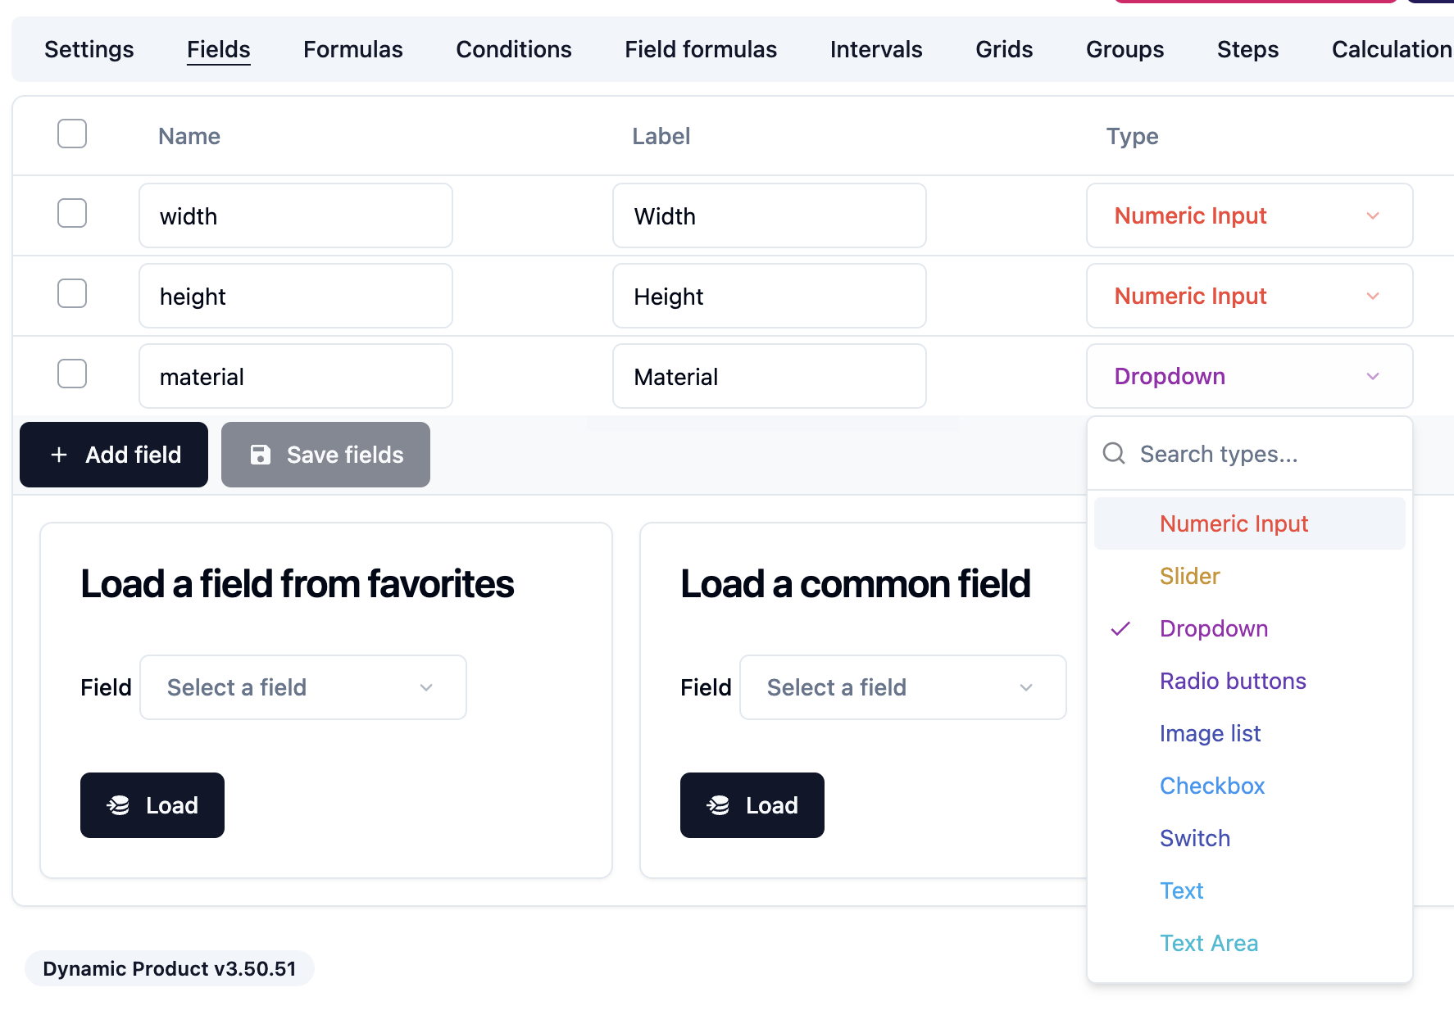Click the database icon on common field Load button

coord(719,805)
